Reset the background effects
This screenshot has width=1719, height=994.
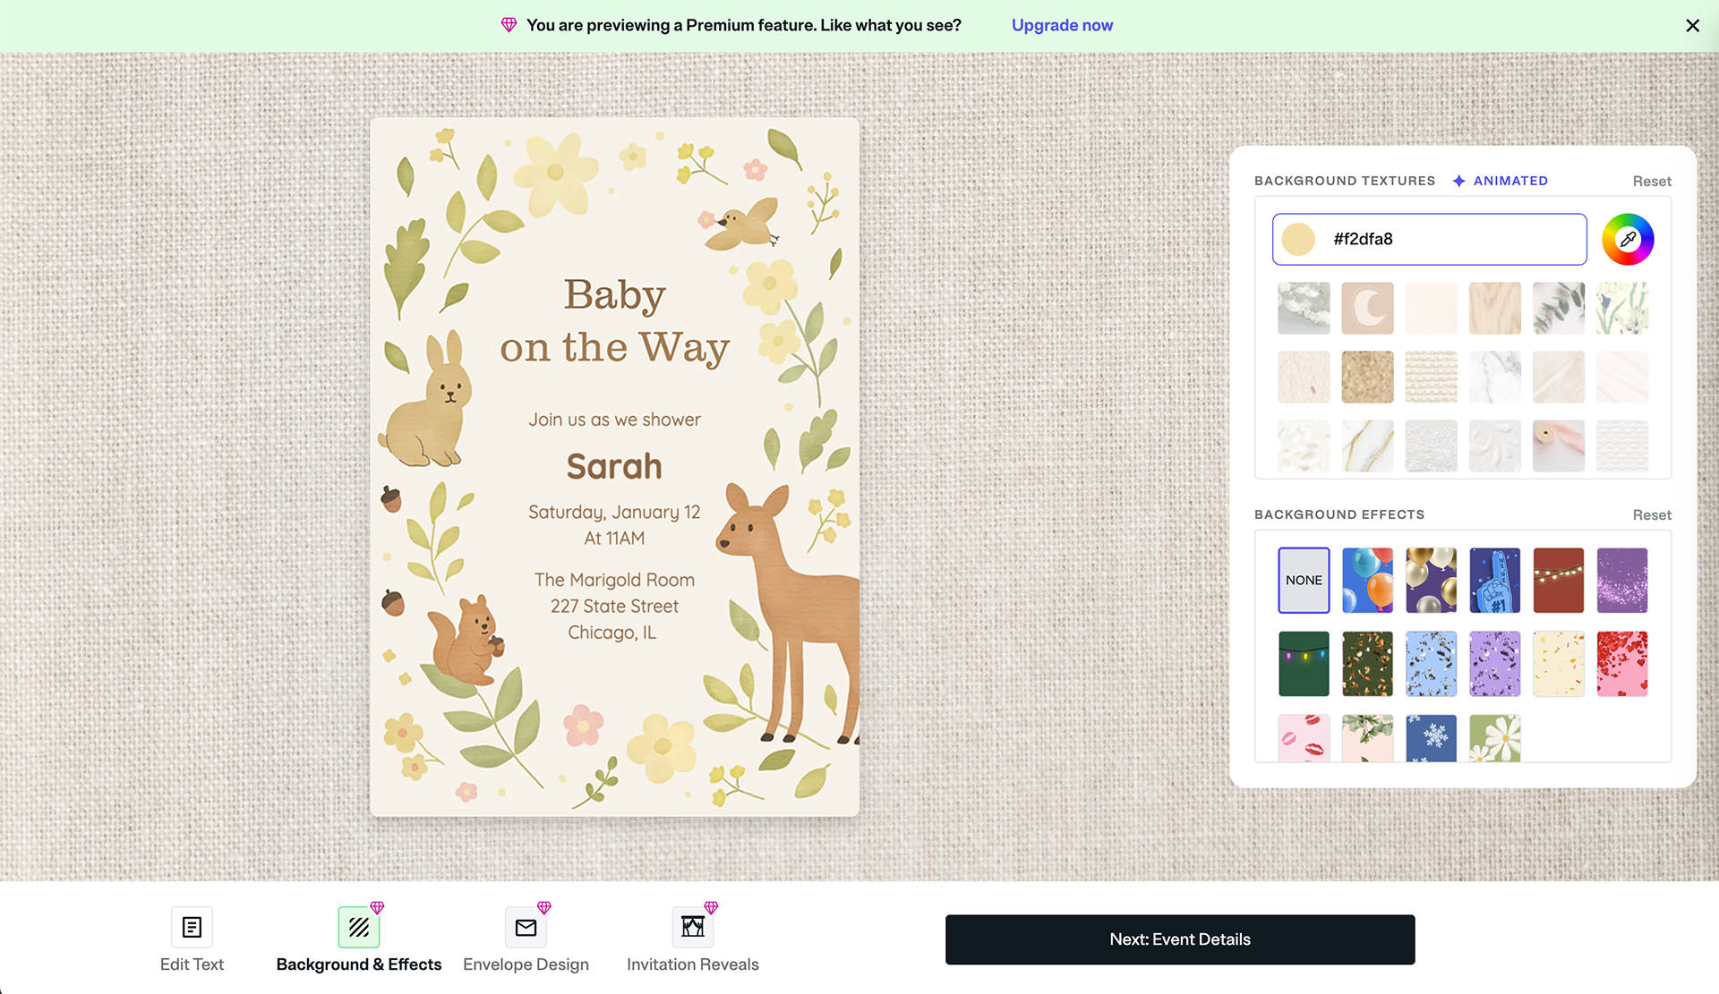tap(1651, 515)
